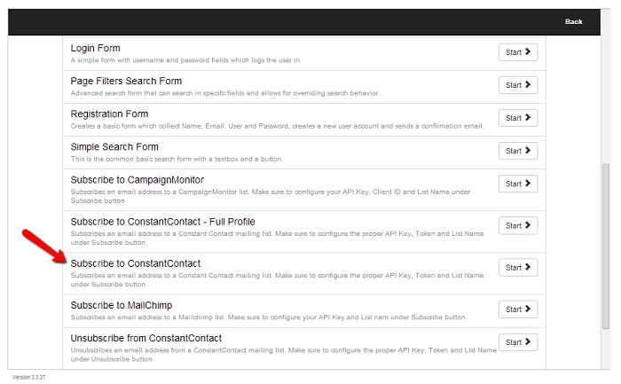Start the basic Subscribe to ConstantContact template
The height and width of the screenshot is (384, 621).
pos(518,268)
